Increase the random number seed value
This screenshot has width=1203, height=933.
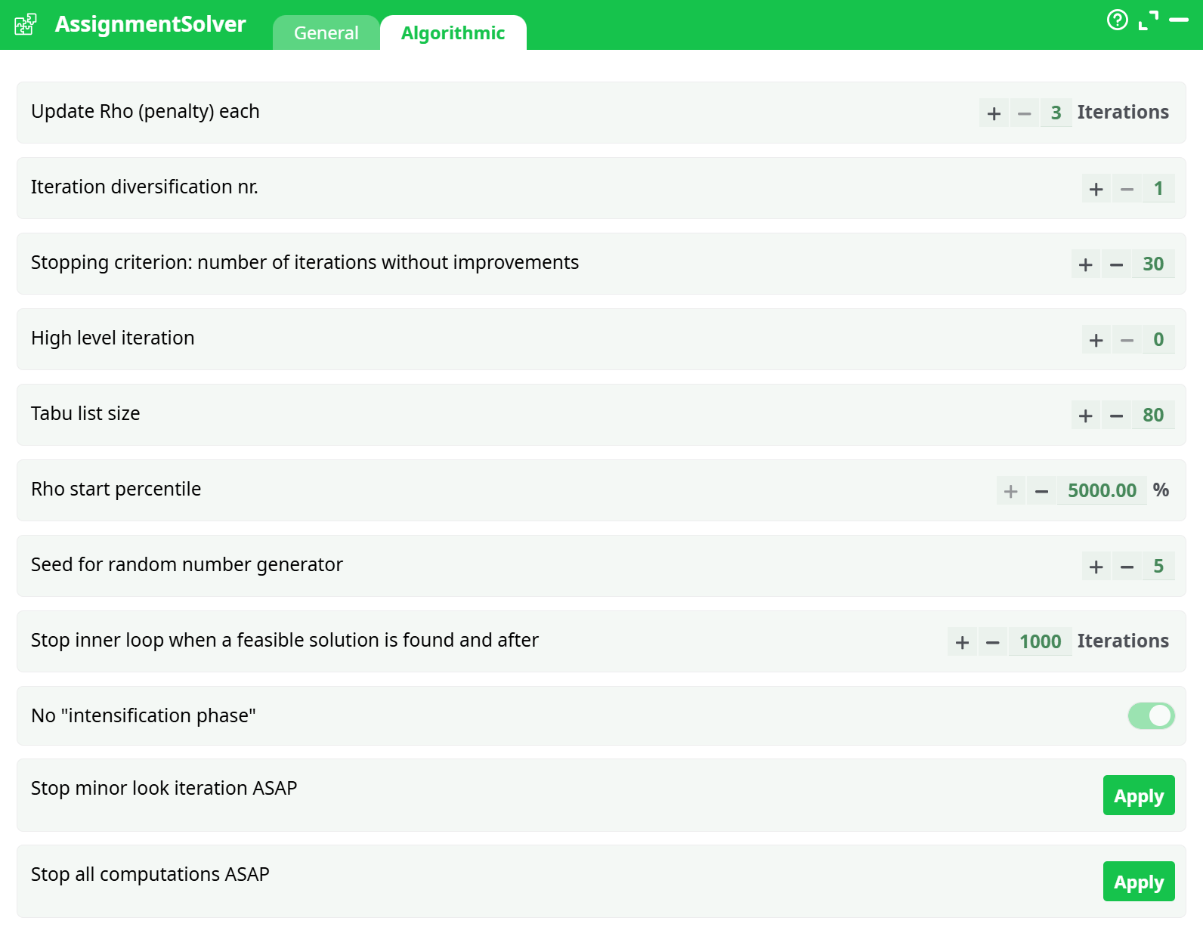[1096, 567]
